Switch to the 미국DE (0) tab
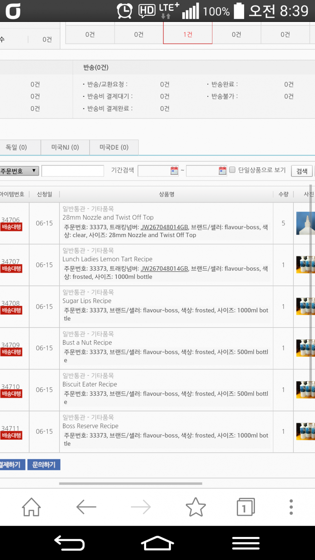315x560 pixels. (x=114, y=148)
